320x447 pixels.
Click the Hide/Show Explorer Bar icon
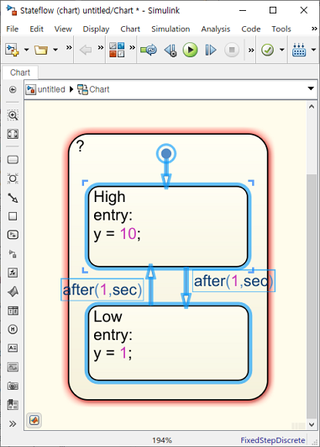[13, 89]
